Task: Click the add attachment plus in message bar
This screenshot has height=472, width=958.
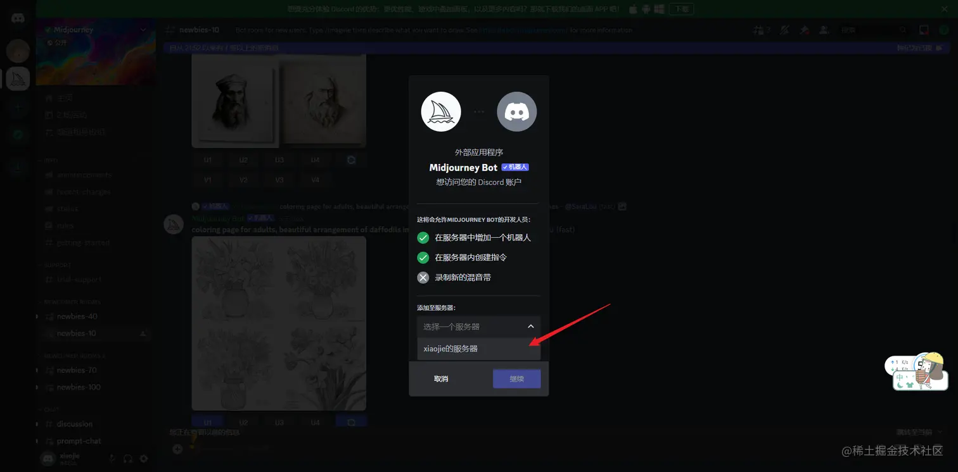Action: click(x=177, y=449)
